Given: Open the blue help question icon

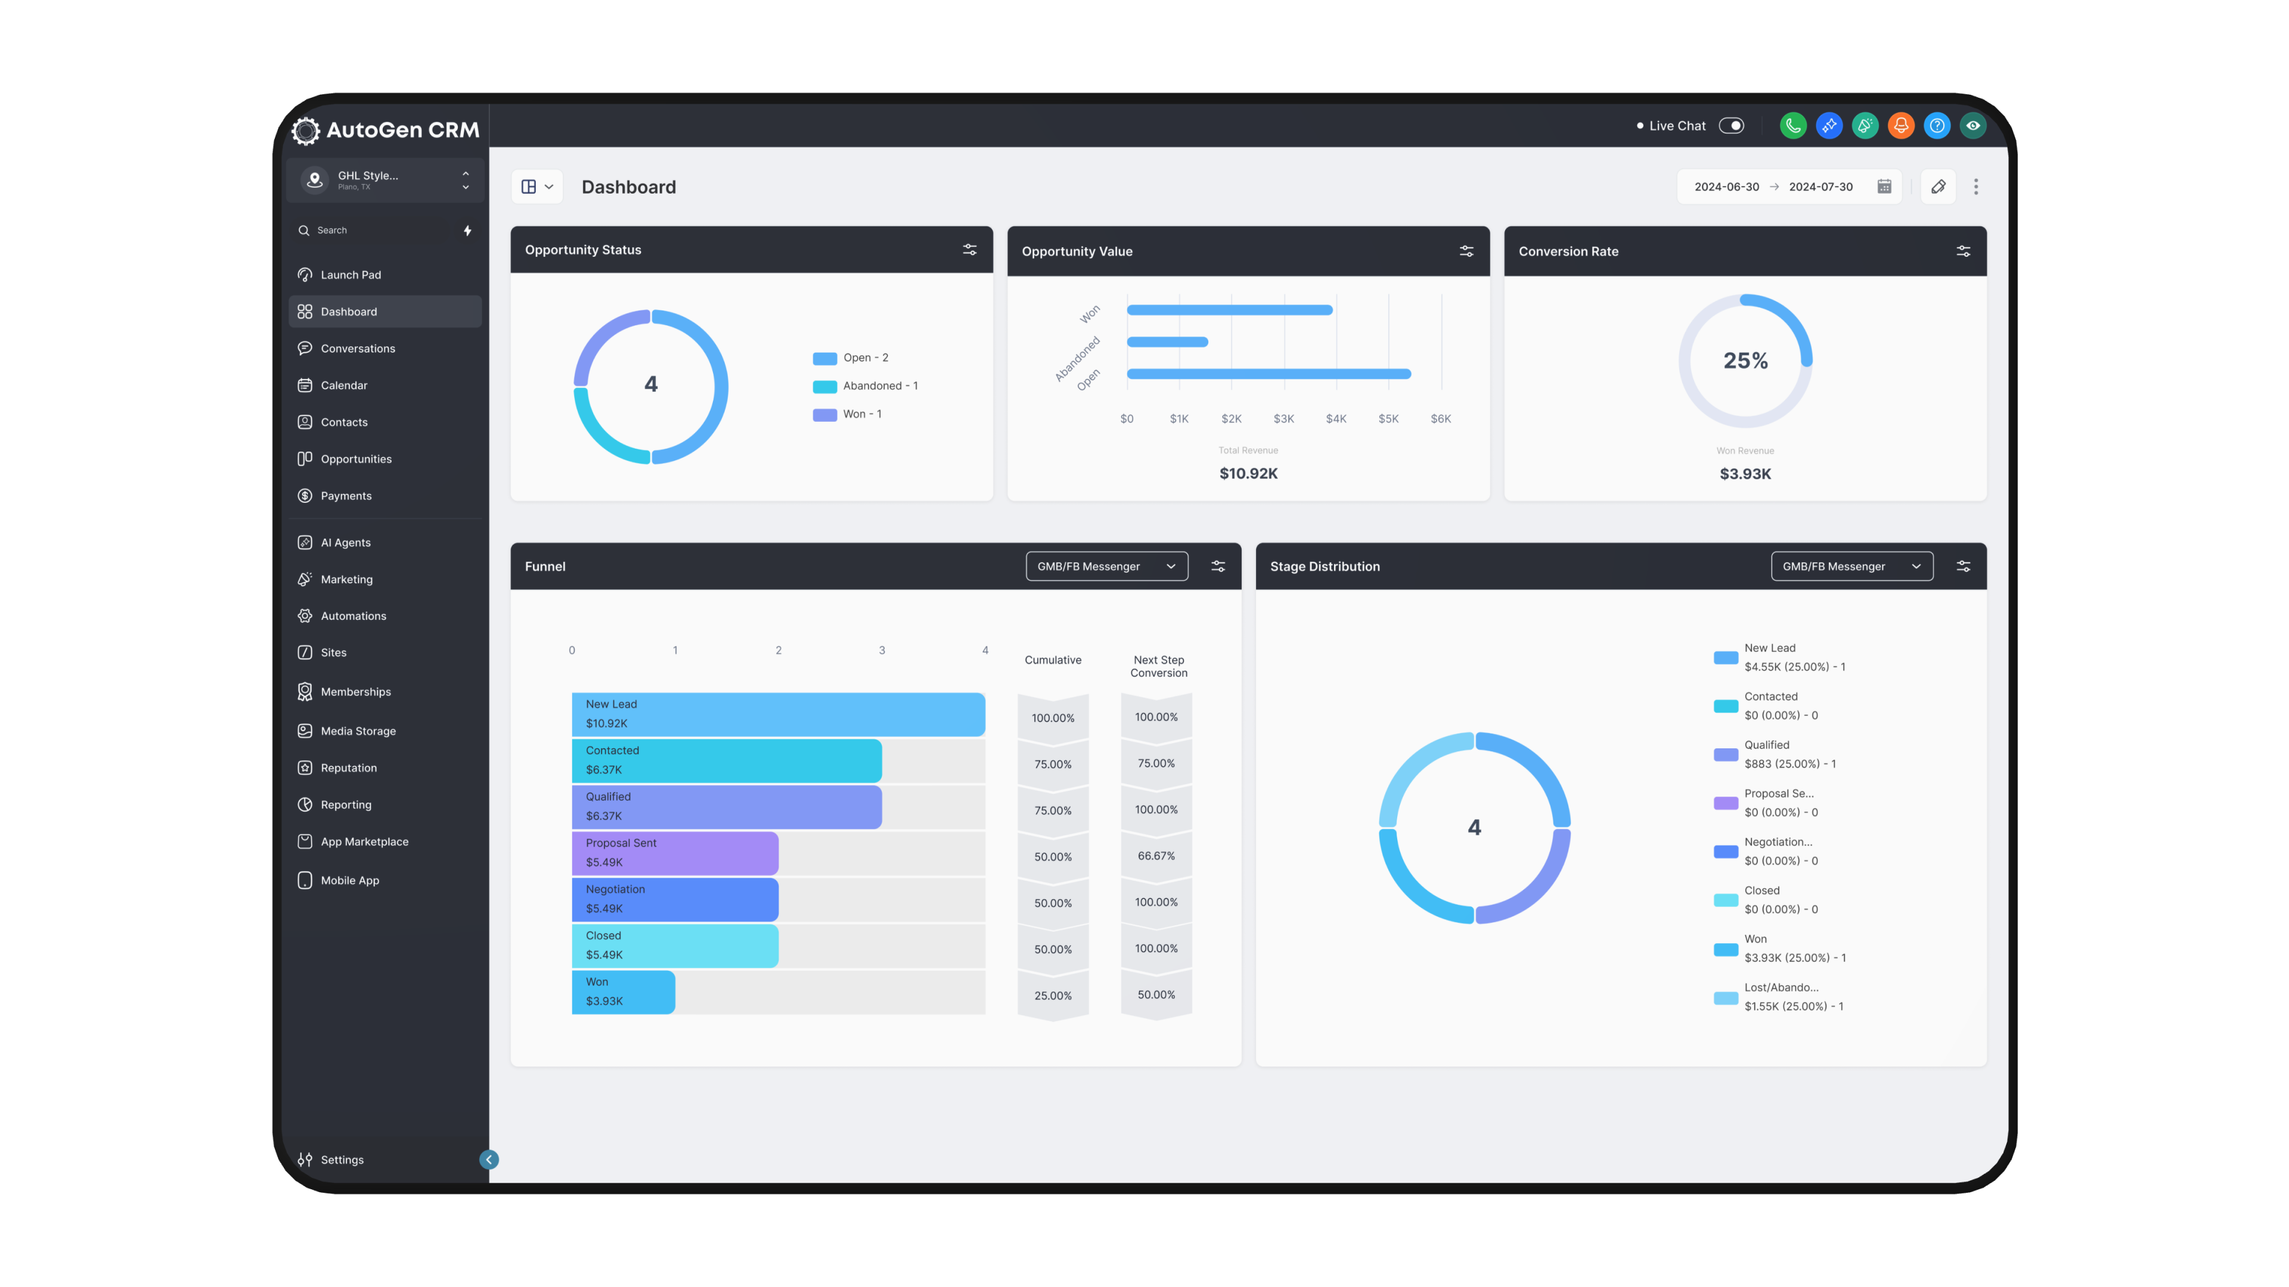Looking at the screenshot, I should point(1936,126).
